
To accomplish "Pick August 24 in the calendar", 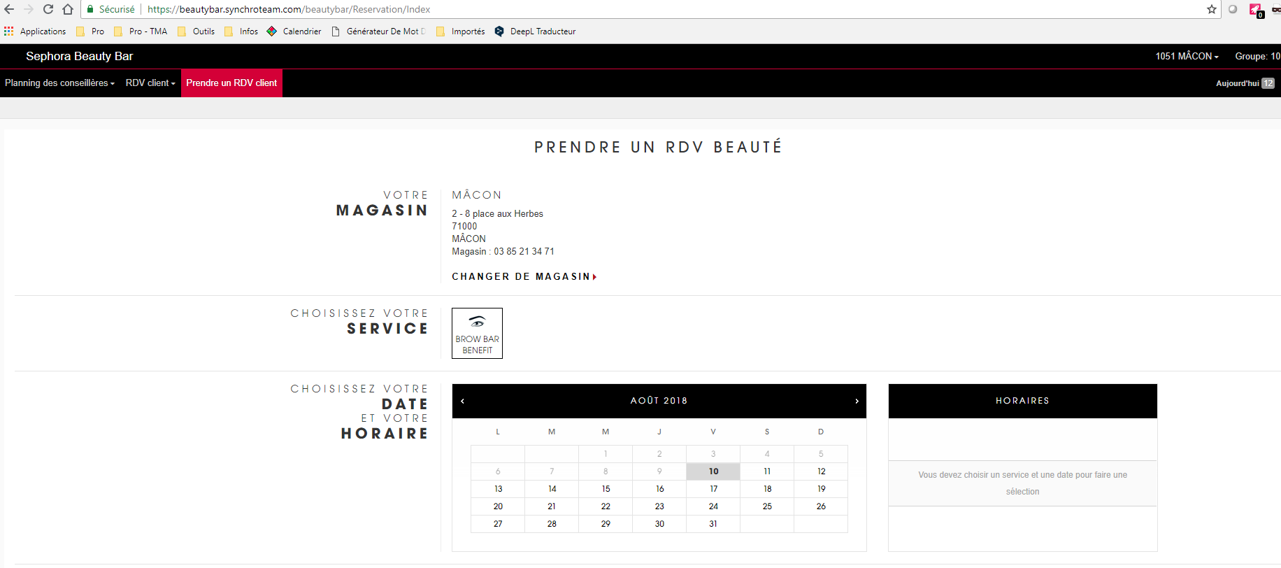I will coord(713,506).
